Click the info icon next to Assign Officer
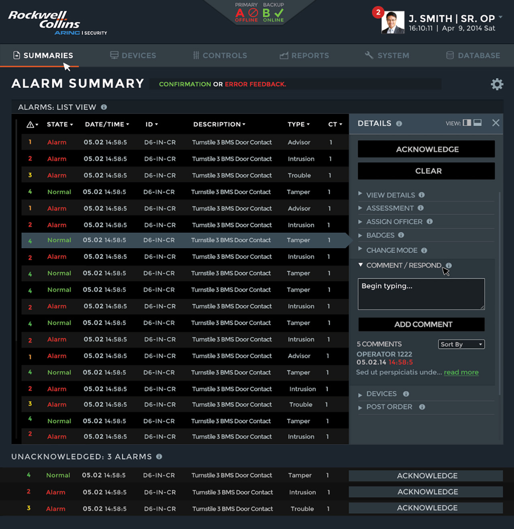 429,222
